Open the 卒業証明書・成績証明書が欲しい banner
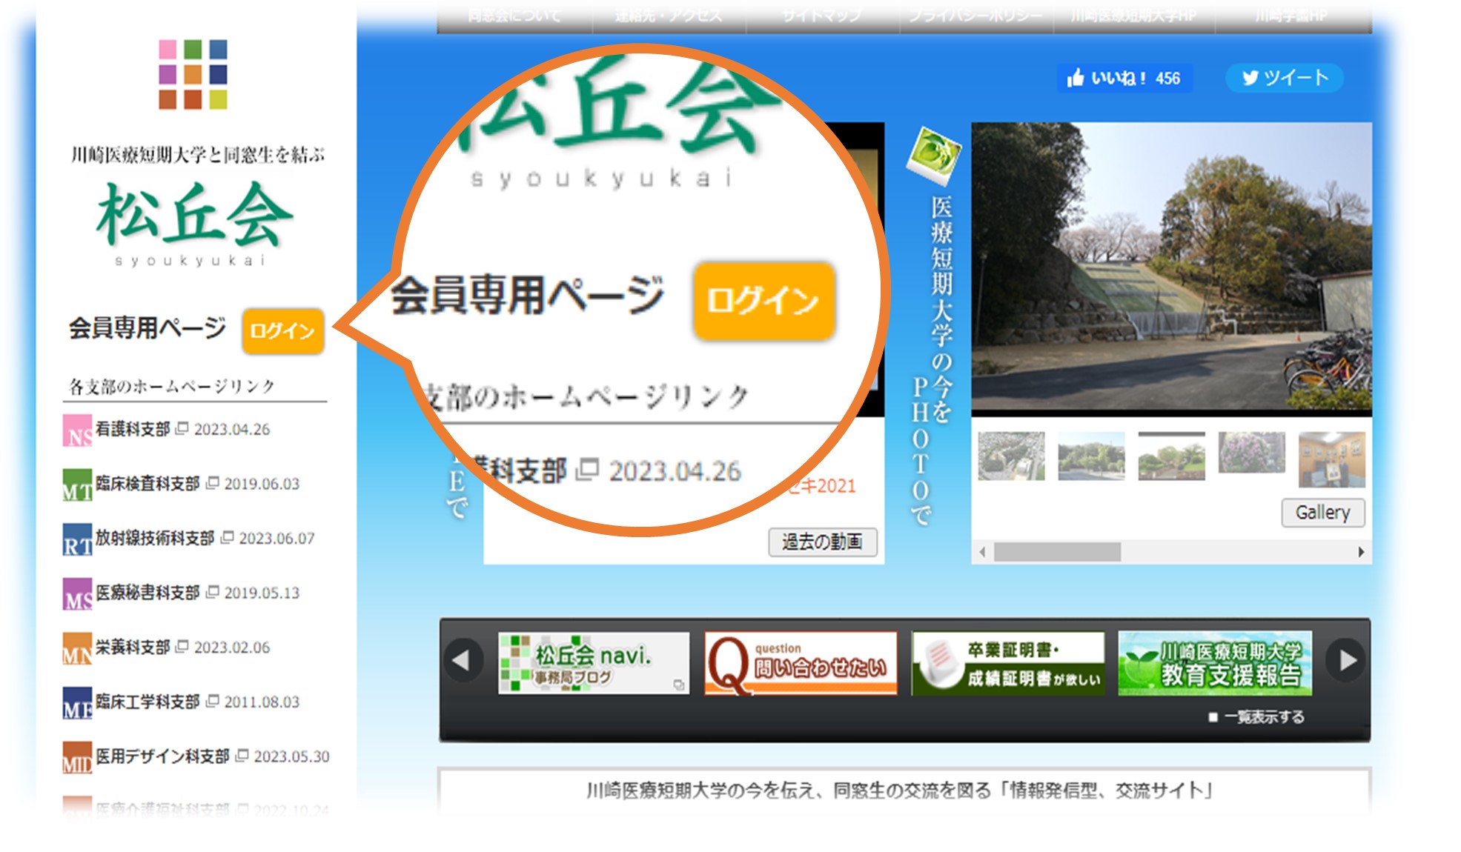The height and width of the screenshot is (852, 1461). (1008, 663)
